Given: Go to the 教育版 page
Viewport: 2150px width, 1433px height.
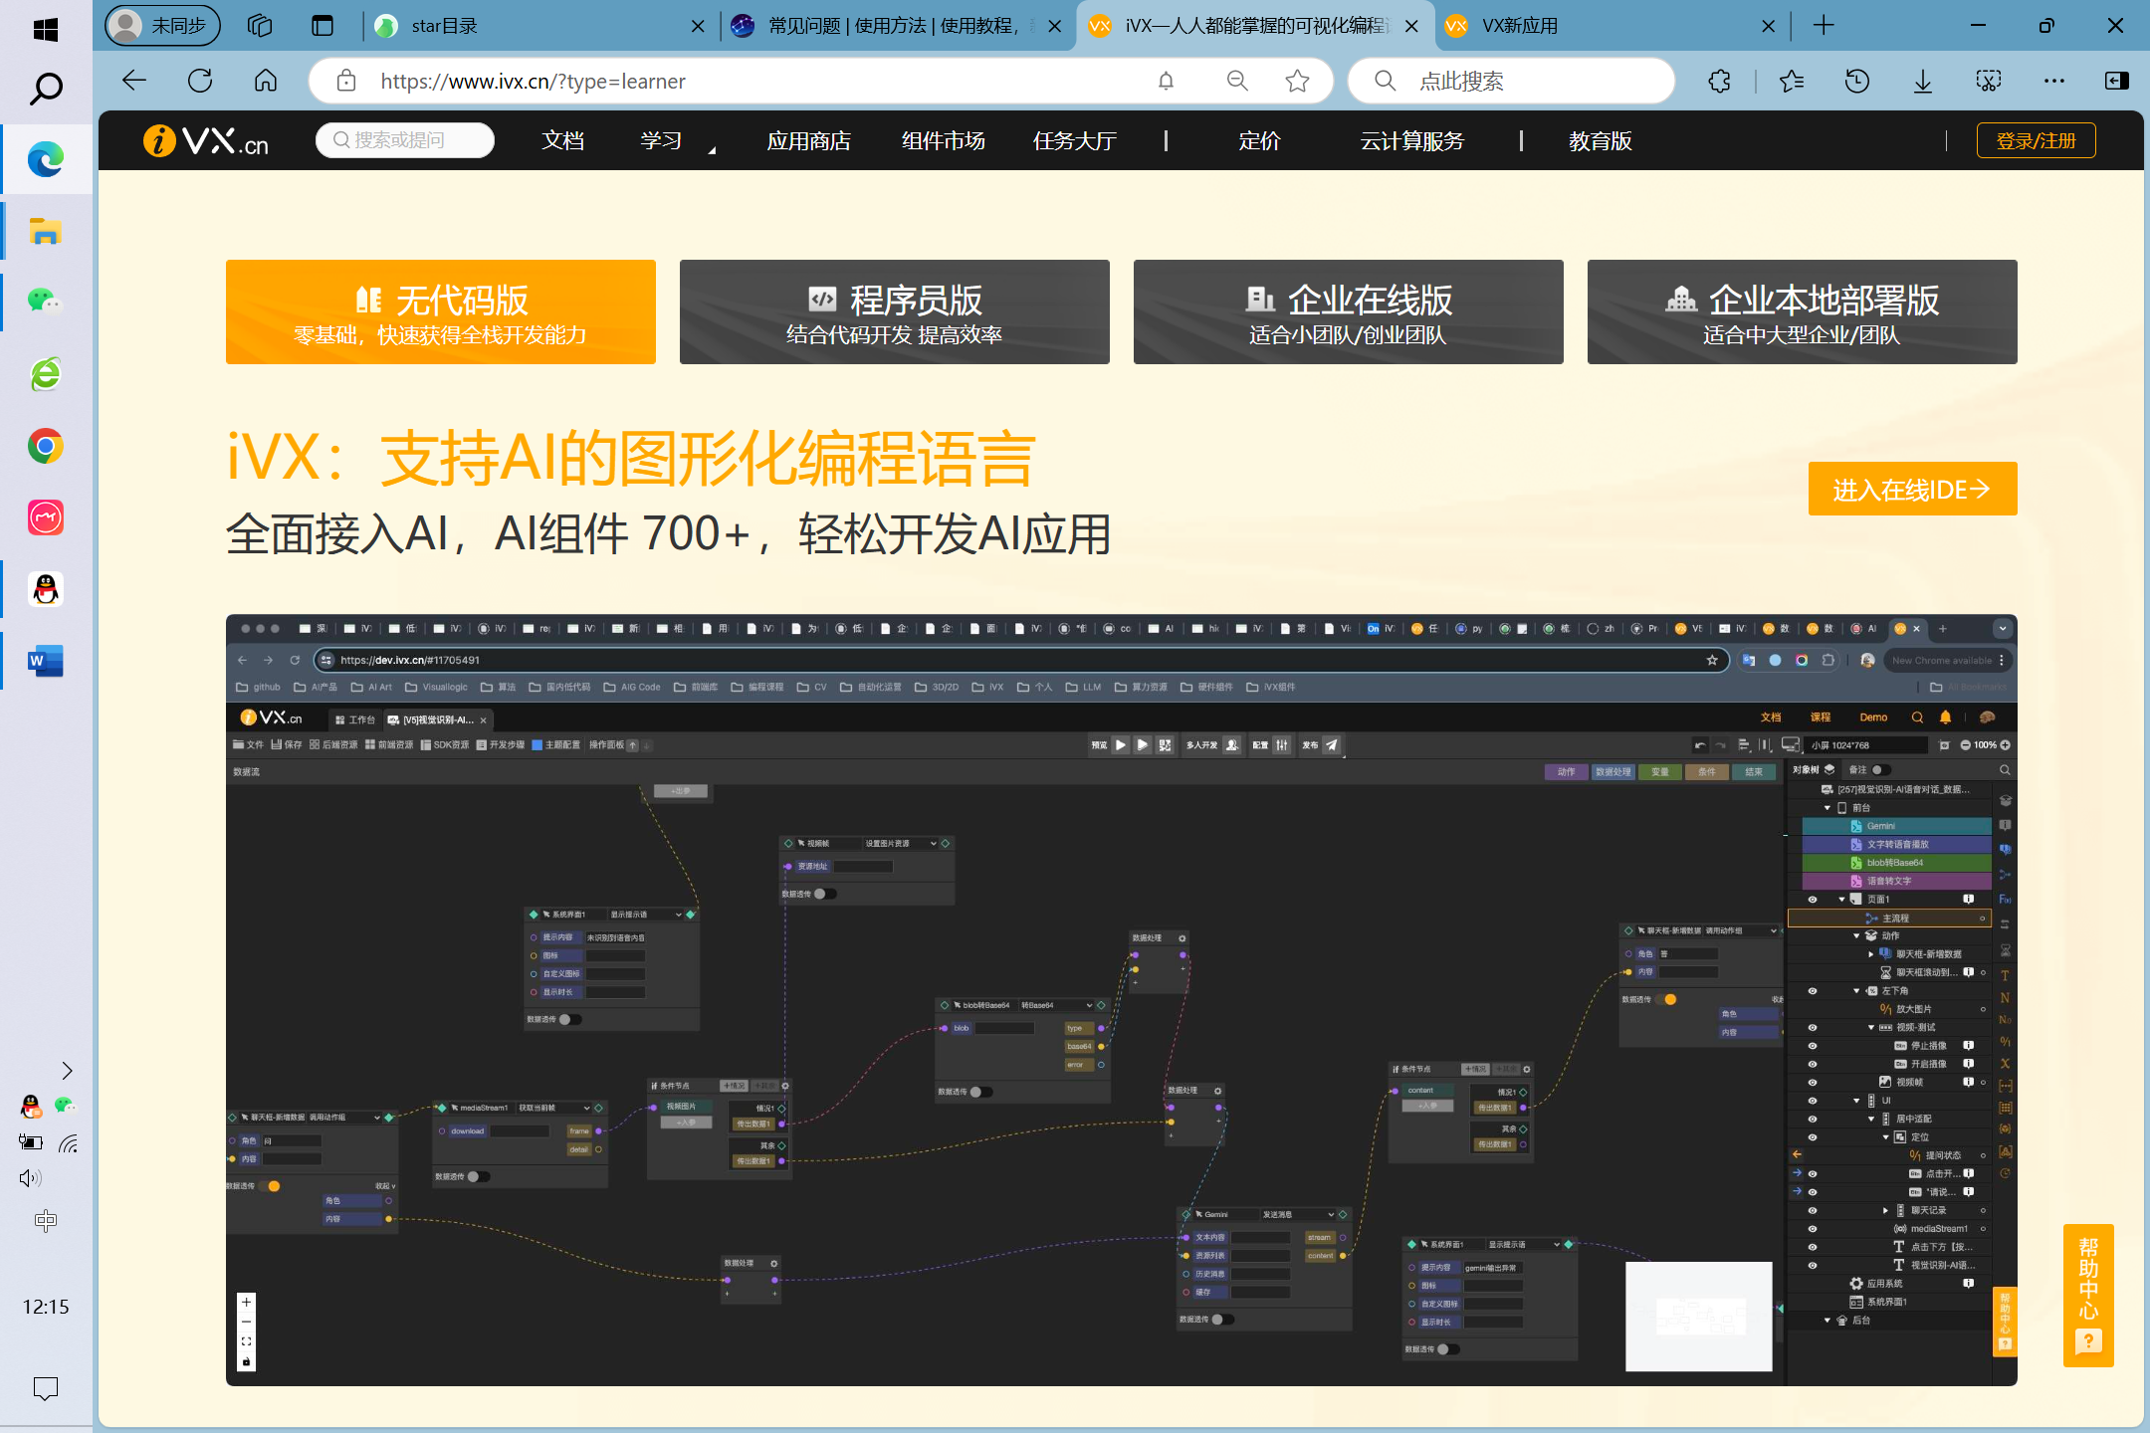Looking at the screenshot, I should [x=1600, y=141].
